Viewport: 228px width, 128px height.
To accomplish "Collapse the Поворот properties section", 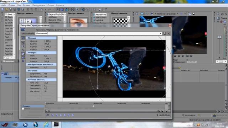I will [x=27, y=53].
